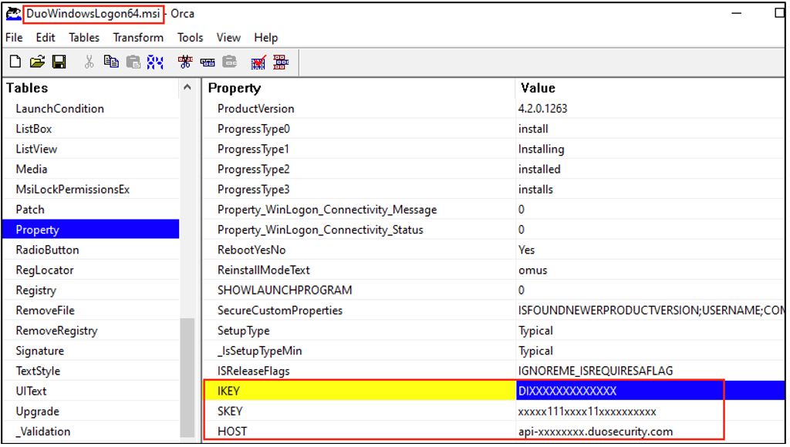Screen dimensions: 790x447
Task: Select the Registry table
Action: [x=91, y=291]
